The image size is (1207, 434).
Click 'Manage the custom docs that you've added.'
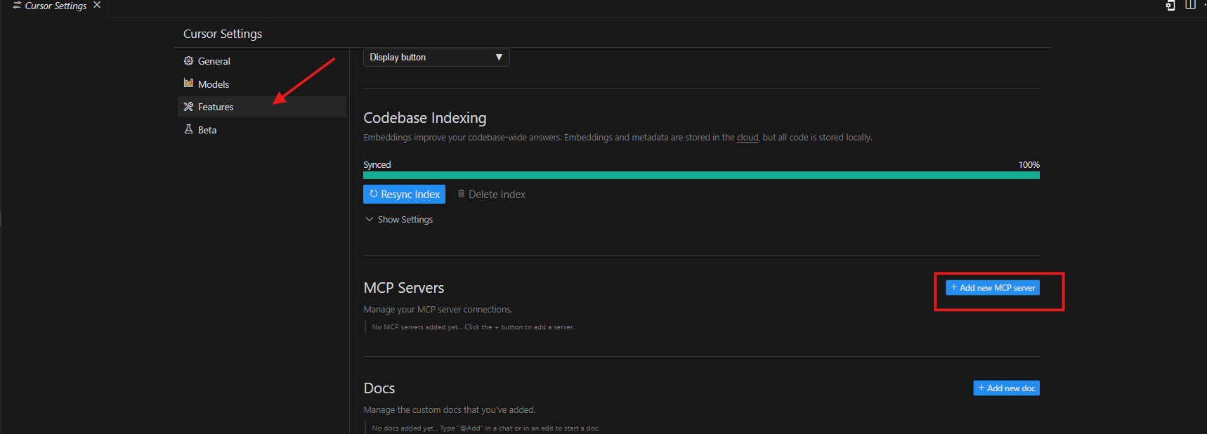tap(450, 410)
